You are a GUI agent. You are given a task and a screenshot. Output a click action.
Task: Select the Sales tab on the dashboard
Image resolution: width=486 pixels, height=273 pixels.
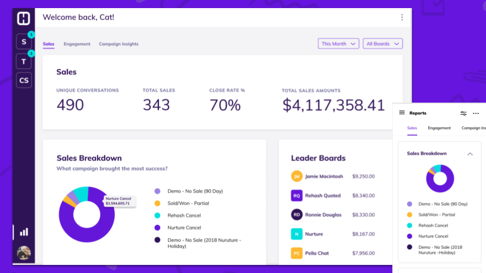click(x=49, y=44)
